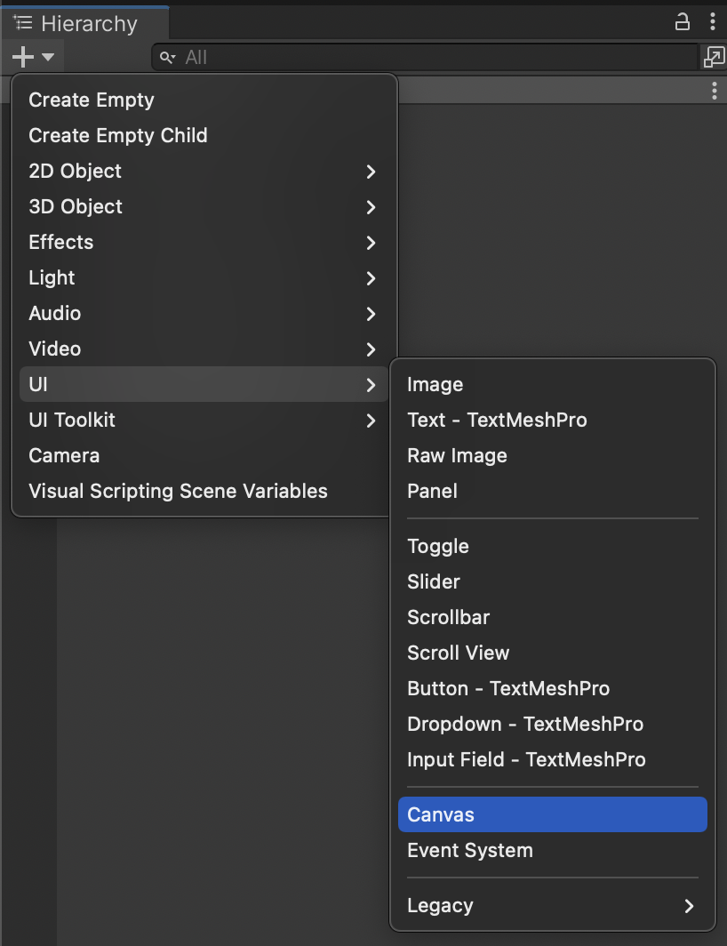Focus the Hierarchy search field

tap(427, 57)
